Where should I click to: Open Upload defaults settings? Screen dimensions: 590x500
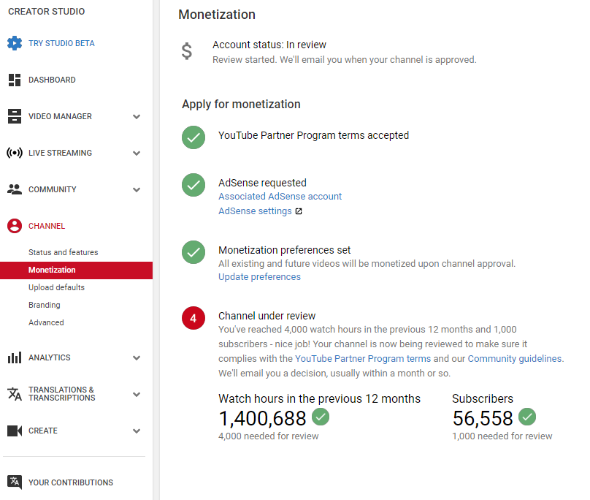click(56, 287)
